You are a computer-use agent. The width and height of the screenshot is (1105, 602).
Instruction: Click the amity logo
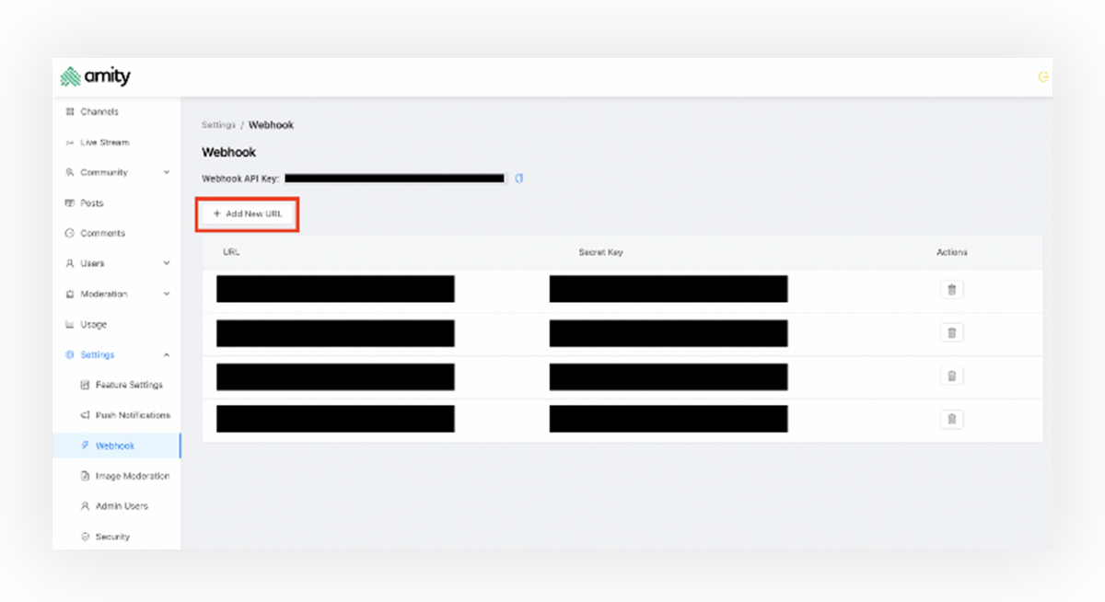(96, 76)
